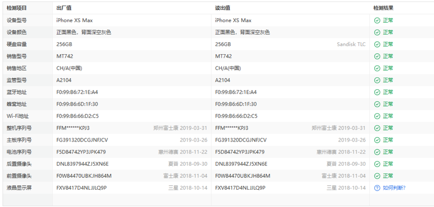This screenshot has width=434, height=207.
Task: Click the green check icon for 设备型号 row
Action: pyautogui.click(x=377, y=20)
